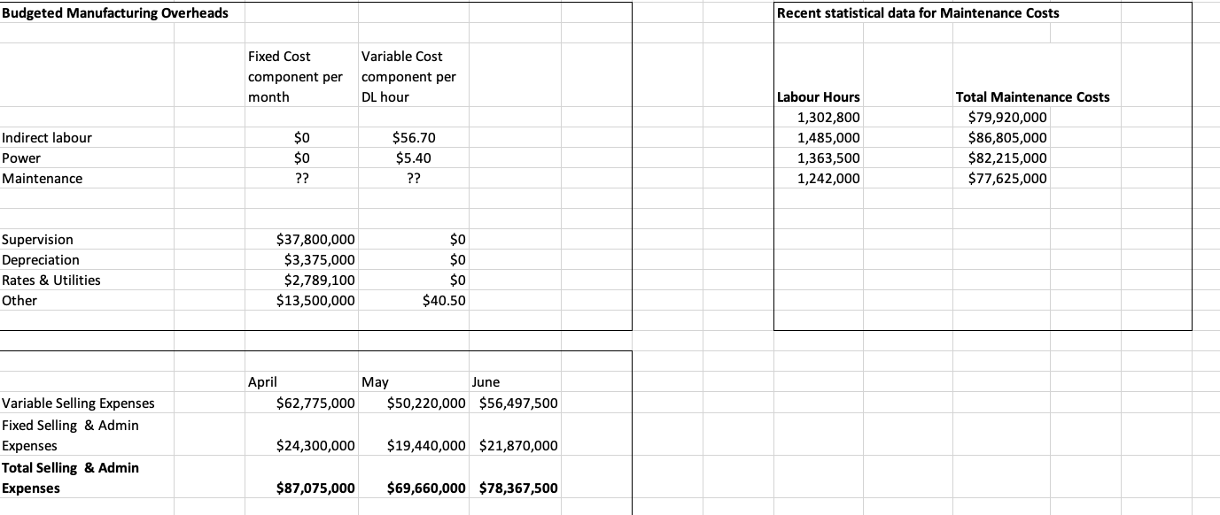Select the Fixed Selling & Admin Expenses label
1220x515 pixels.
(x=71, y=435)
